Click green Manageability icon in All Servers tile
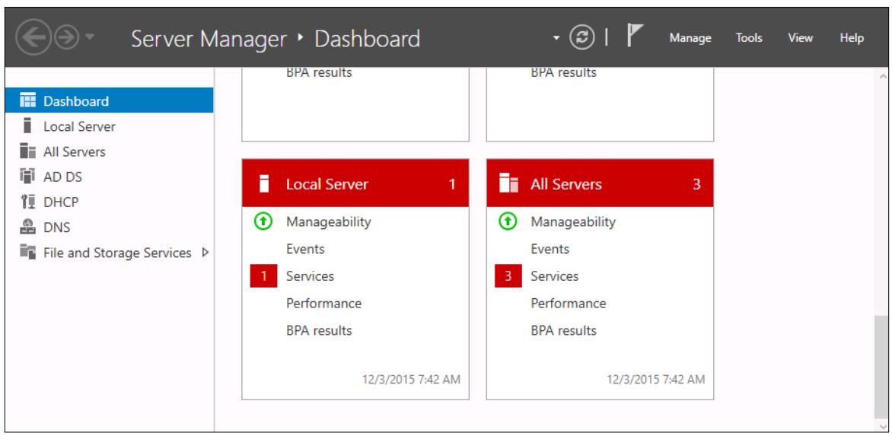Screen dimensions: 892x436 point(508,221)
